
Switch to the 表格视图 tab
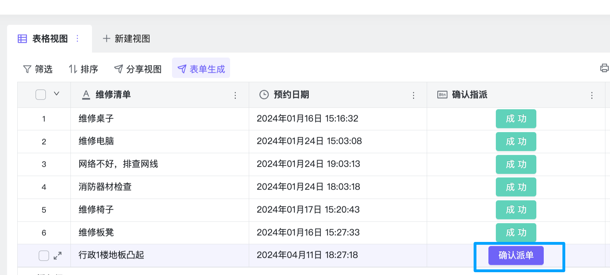[49, 39]
